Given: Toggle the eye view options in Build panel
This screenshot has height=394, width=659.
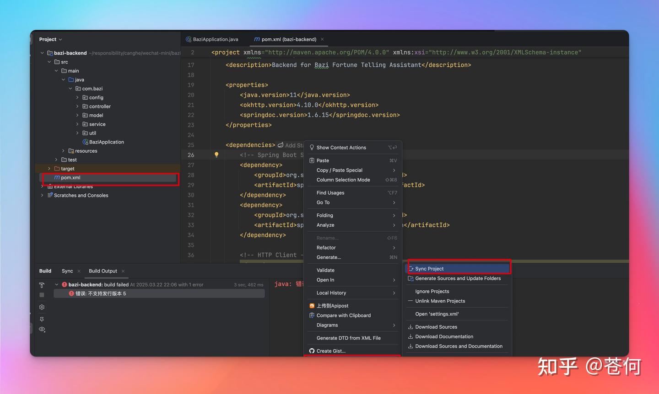Looking at the screenshot, I should (42, 329).
